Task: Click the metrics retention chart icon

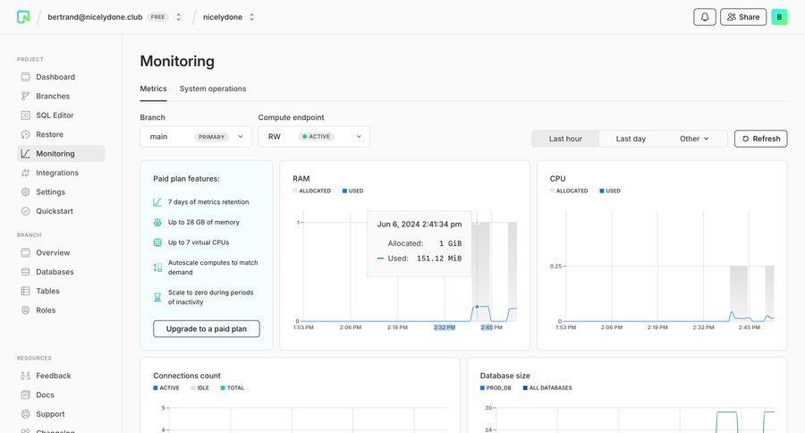Action: [x=157, y=202]
